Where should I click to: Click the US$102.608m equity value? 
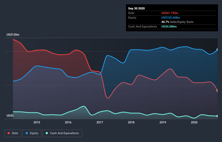point(171,18)
